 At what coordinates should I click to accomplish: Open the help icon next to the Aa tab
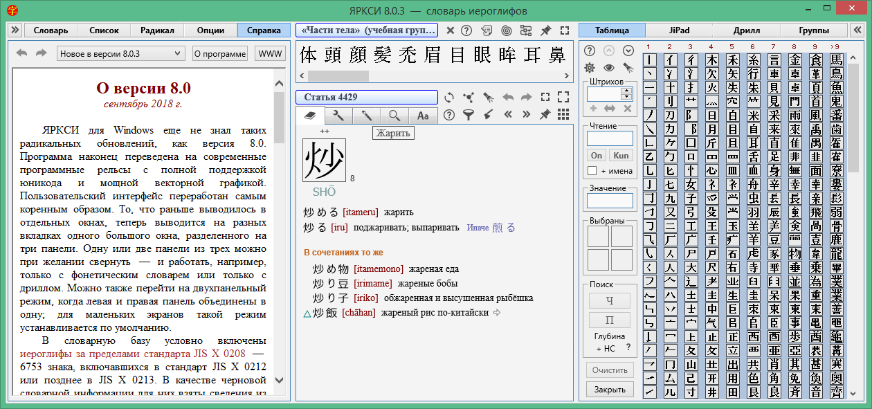[449, 115]
